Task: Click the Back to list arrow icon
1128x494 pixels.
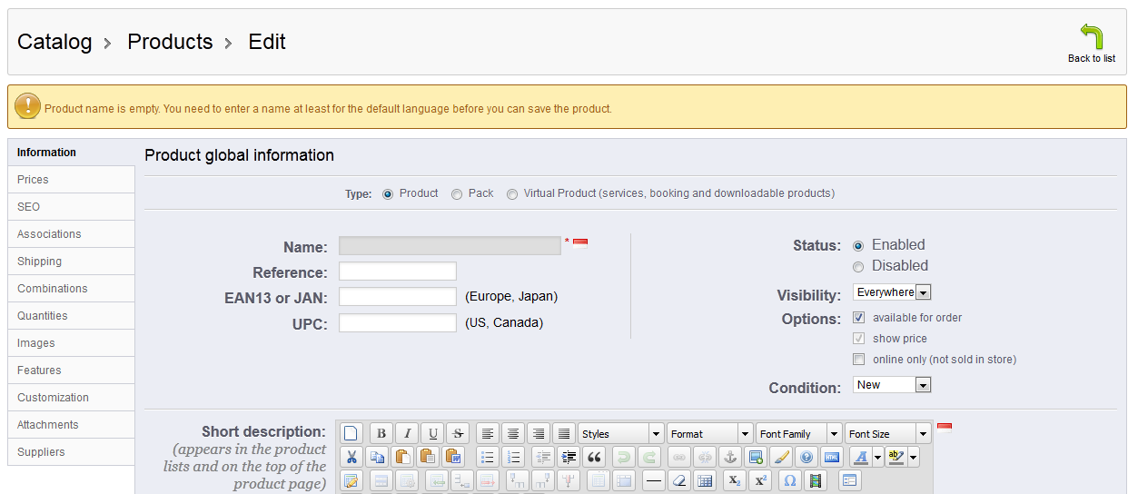Action: point(1092,37)
